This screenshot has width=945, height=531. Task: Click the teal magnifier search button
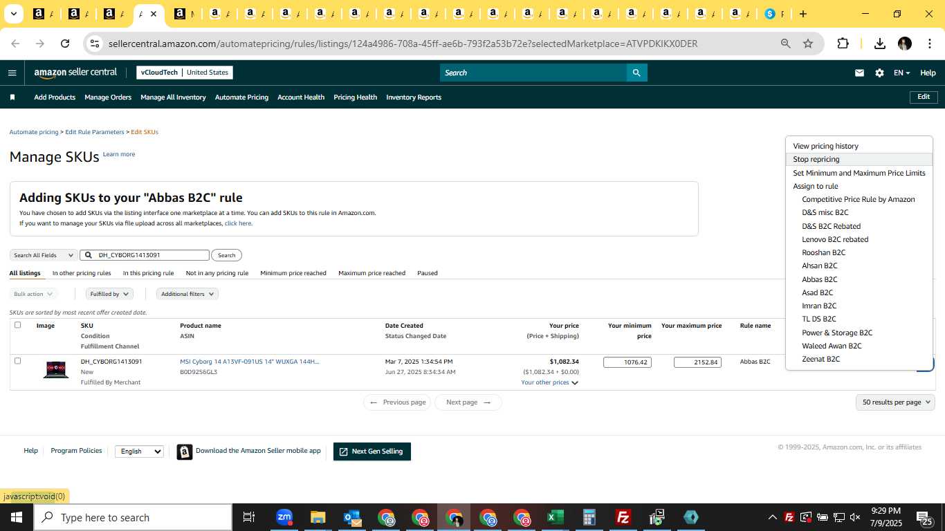click(636, 73)
